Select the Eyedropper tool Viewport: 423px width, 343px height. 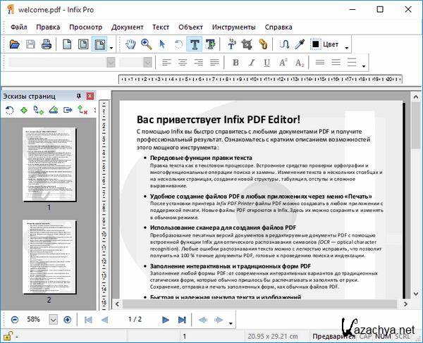(300, 44)
